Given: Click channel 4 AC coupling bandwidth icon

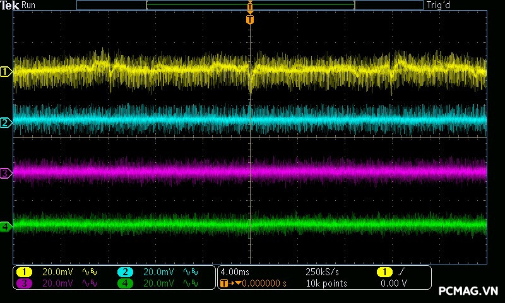Looking at the screenshot, I should [x=189, y=283].
